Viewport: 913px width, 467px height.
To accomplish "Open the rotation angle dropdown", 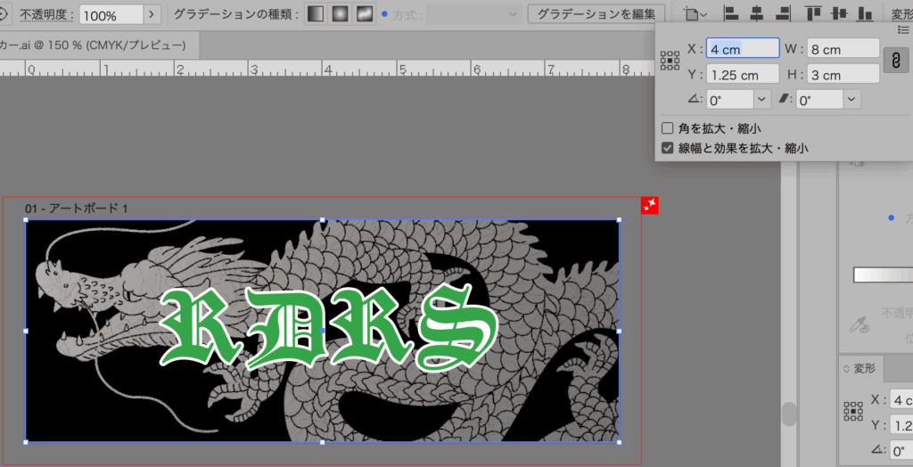I will [762, 100].
